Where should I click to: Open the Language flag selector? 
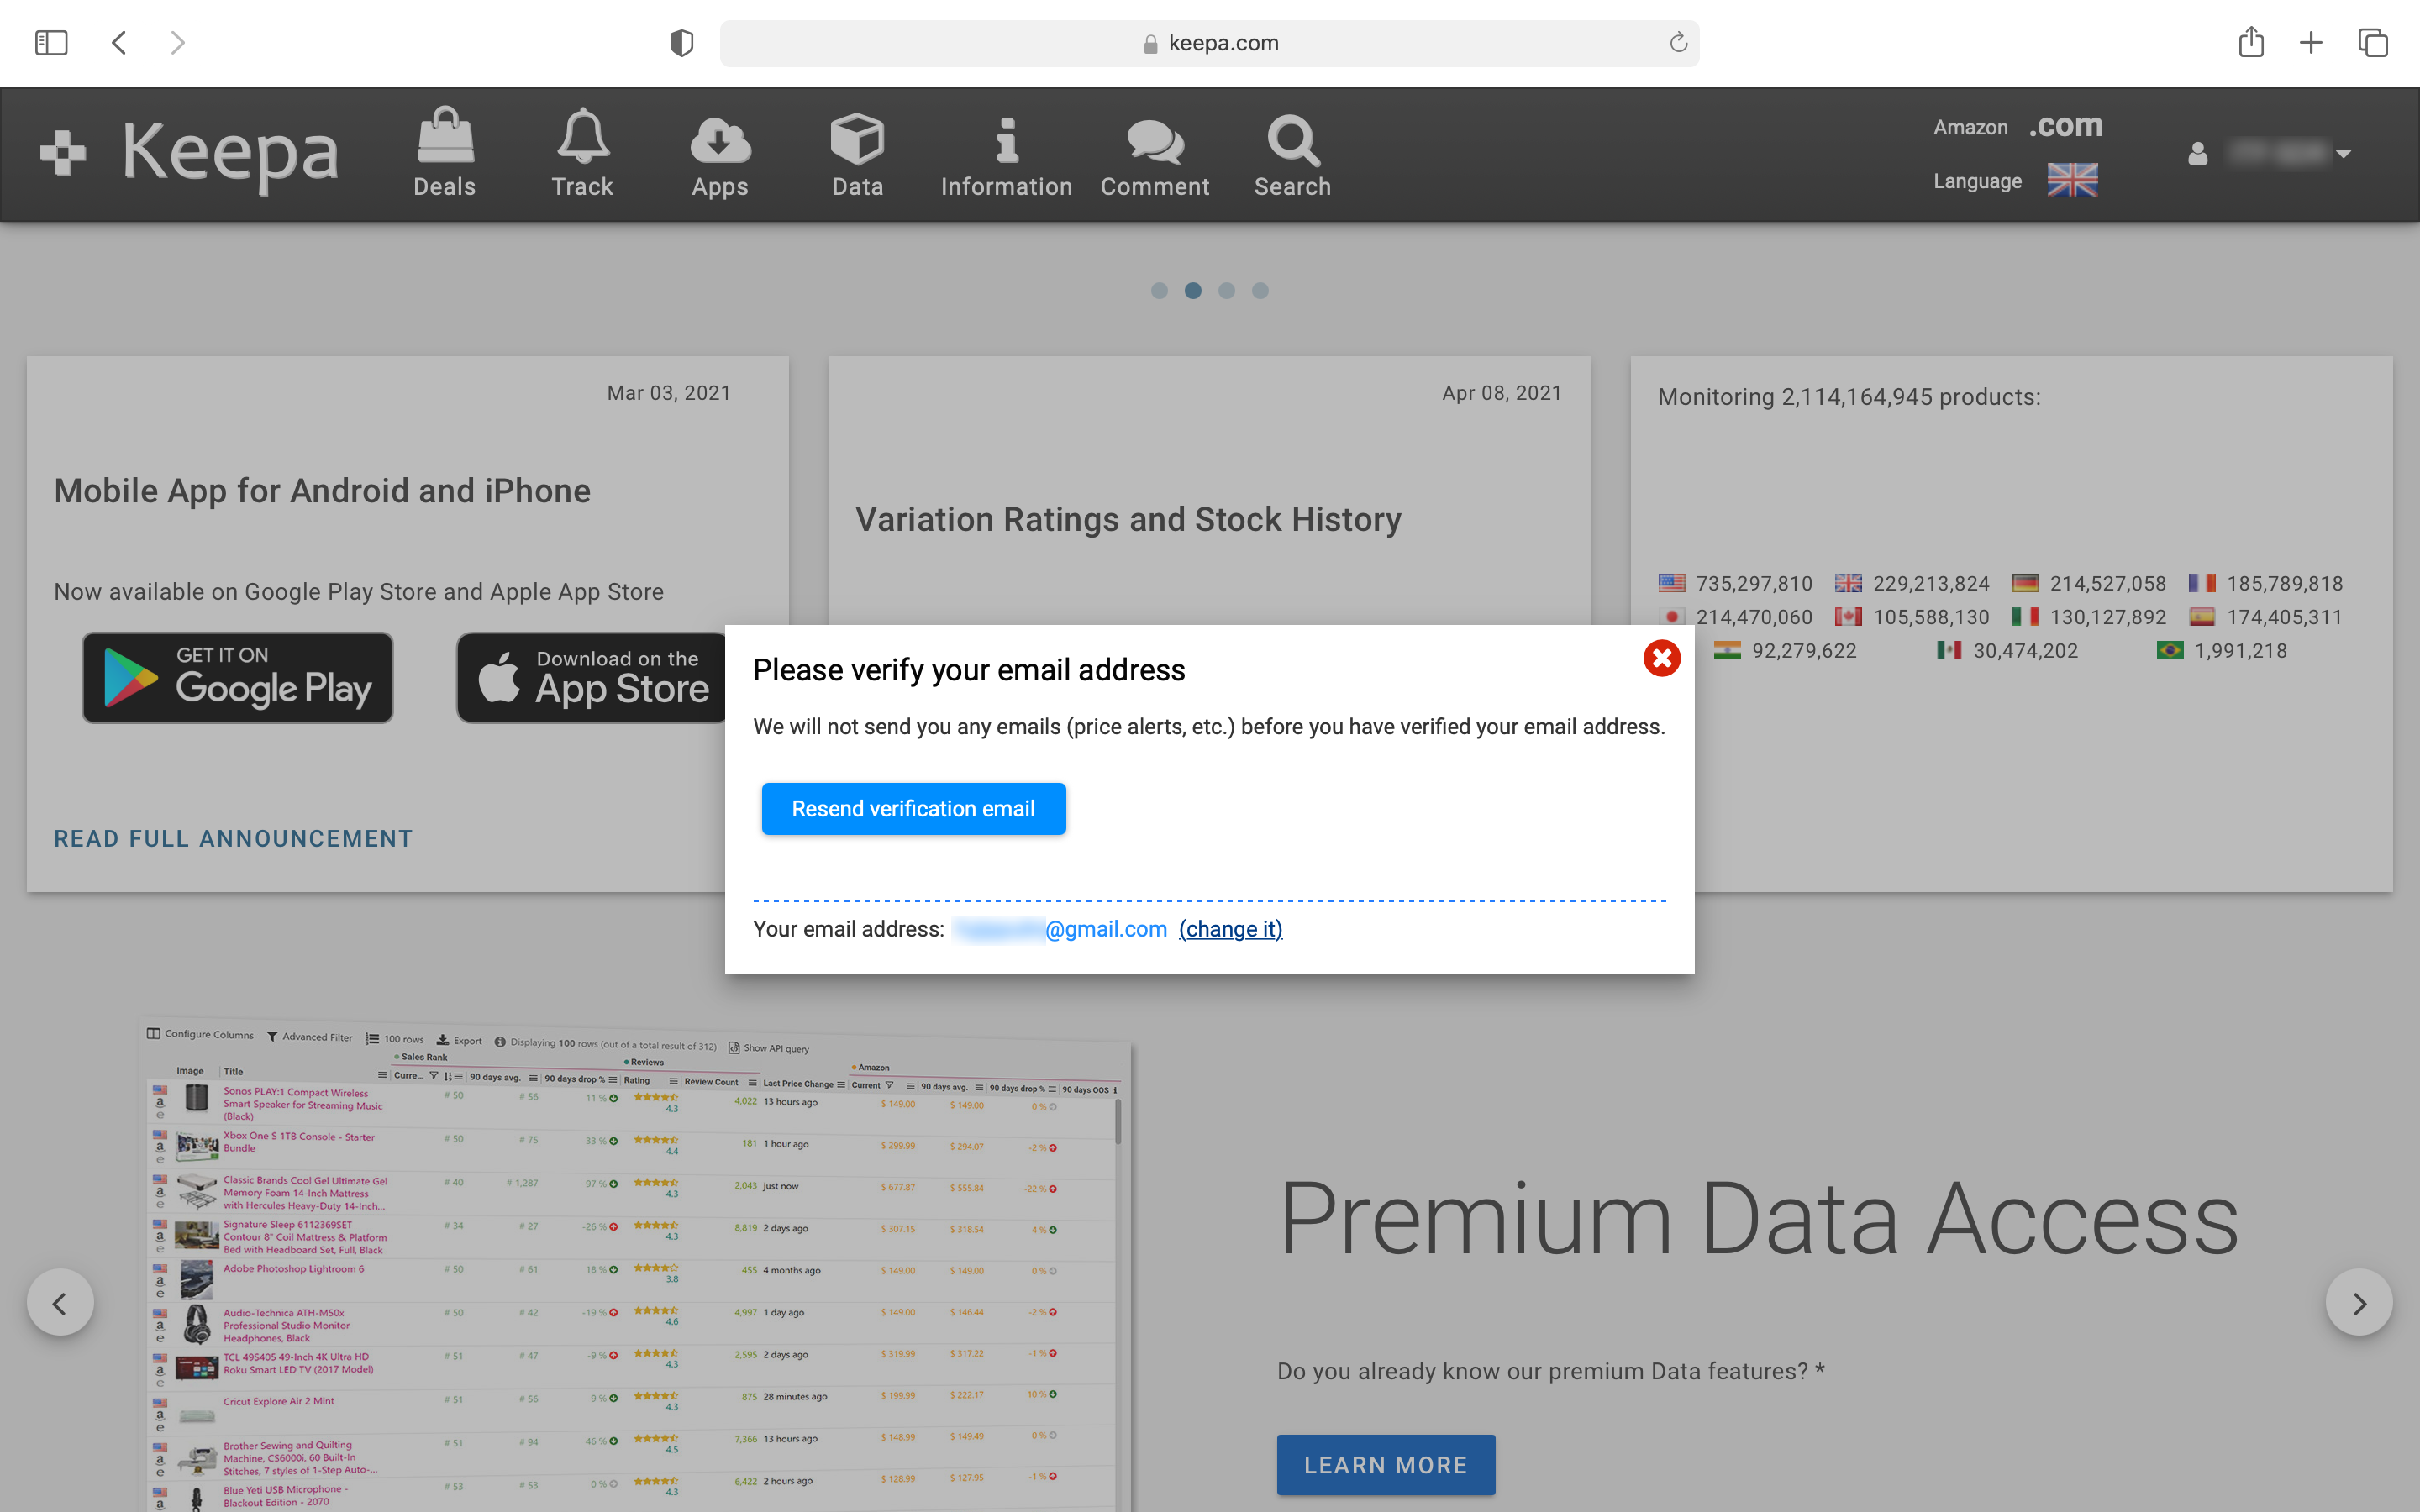click(2072, 181)
